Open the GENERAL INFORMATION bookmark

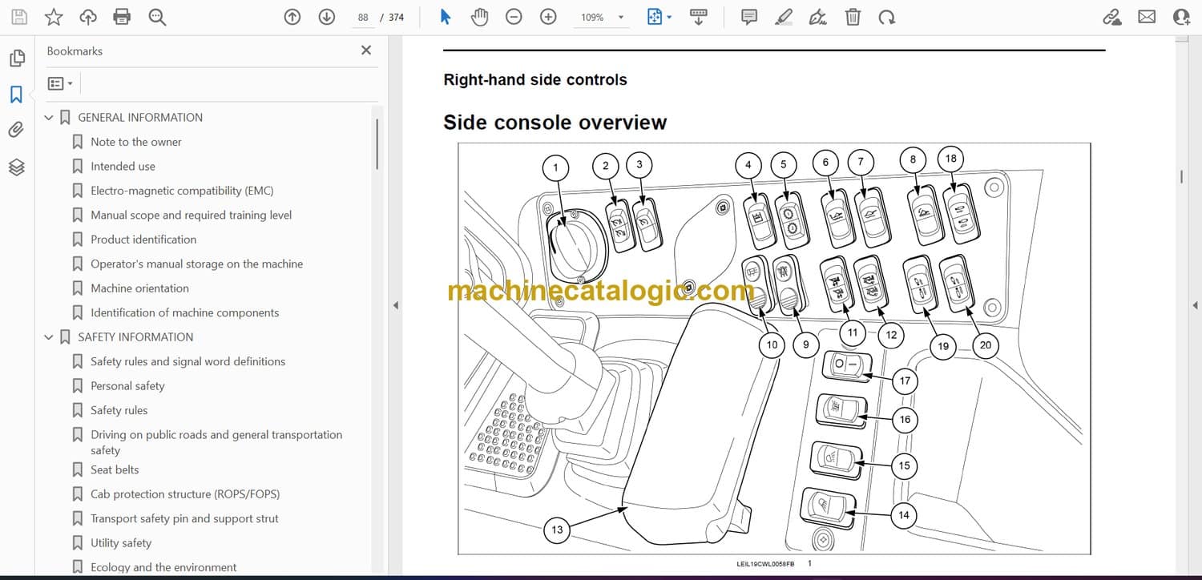pyautogui.click(x=140, y=117)
